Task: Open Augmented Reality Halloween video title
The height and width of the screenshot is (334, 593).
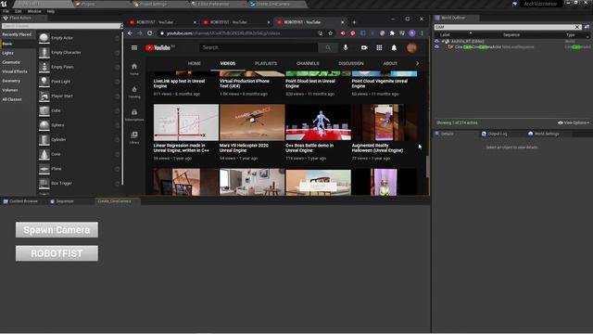Action: (x=377, y=148)
